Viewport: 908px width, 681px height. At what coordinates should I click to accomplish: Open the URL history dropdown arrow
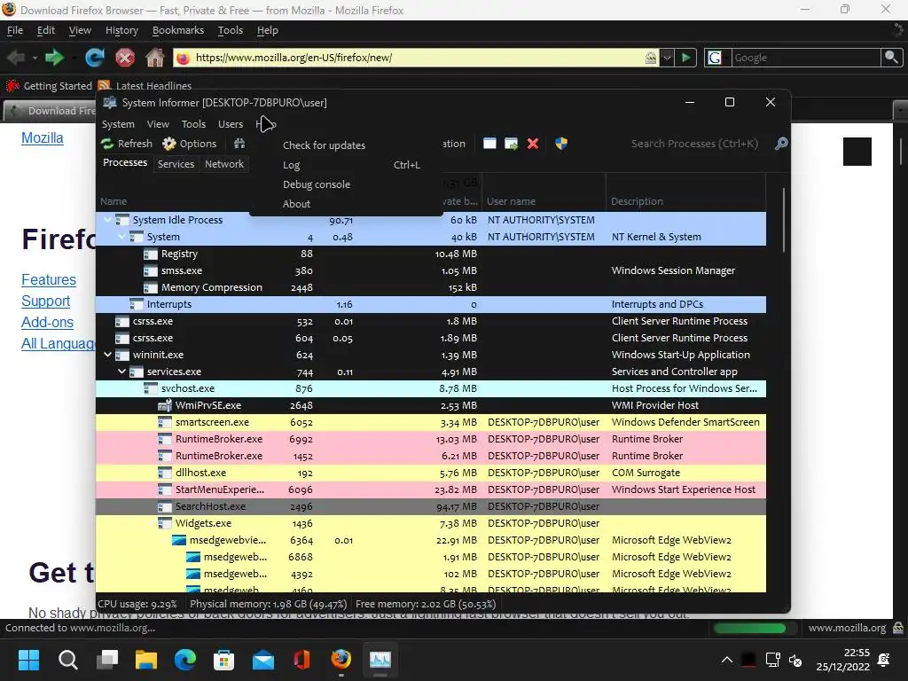[667, 58]
